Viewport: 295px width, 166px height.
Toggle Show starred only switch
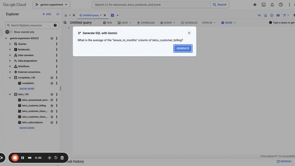click(9, 32)
